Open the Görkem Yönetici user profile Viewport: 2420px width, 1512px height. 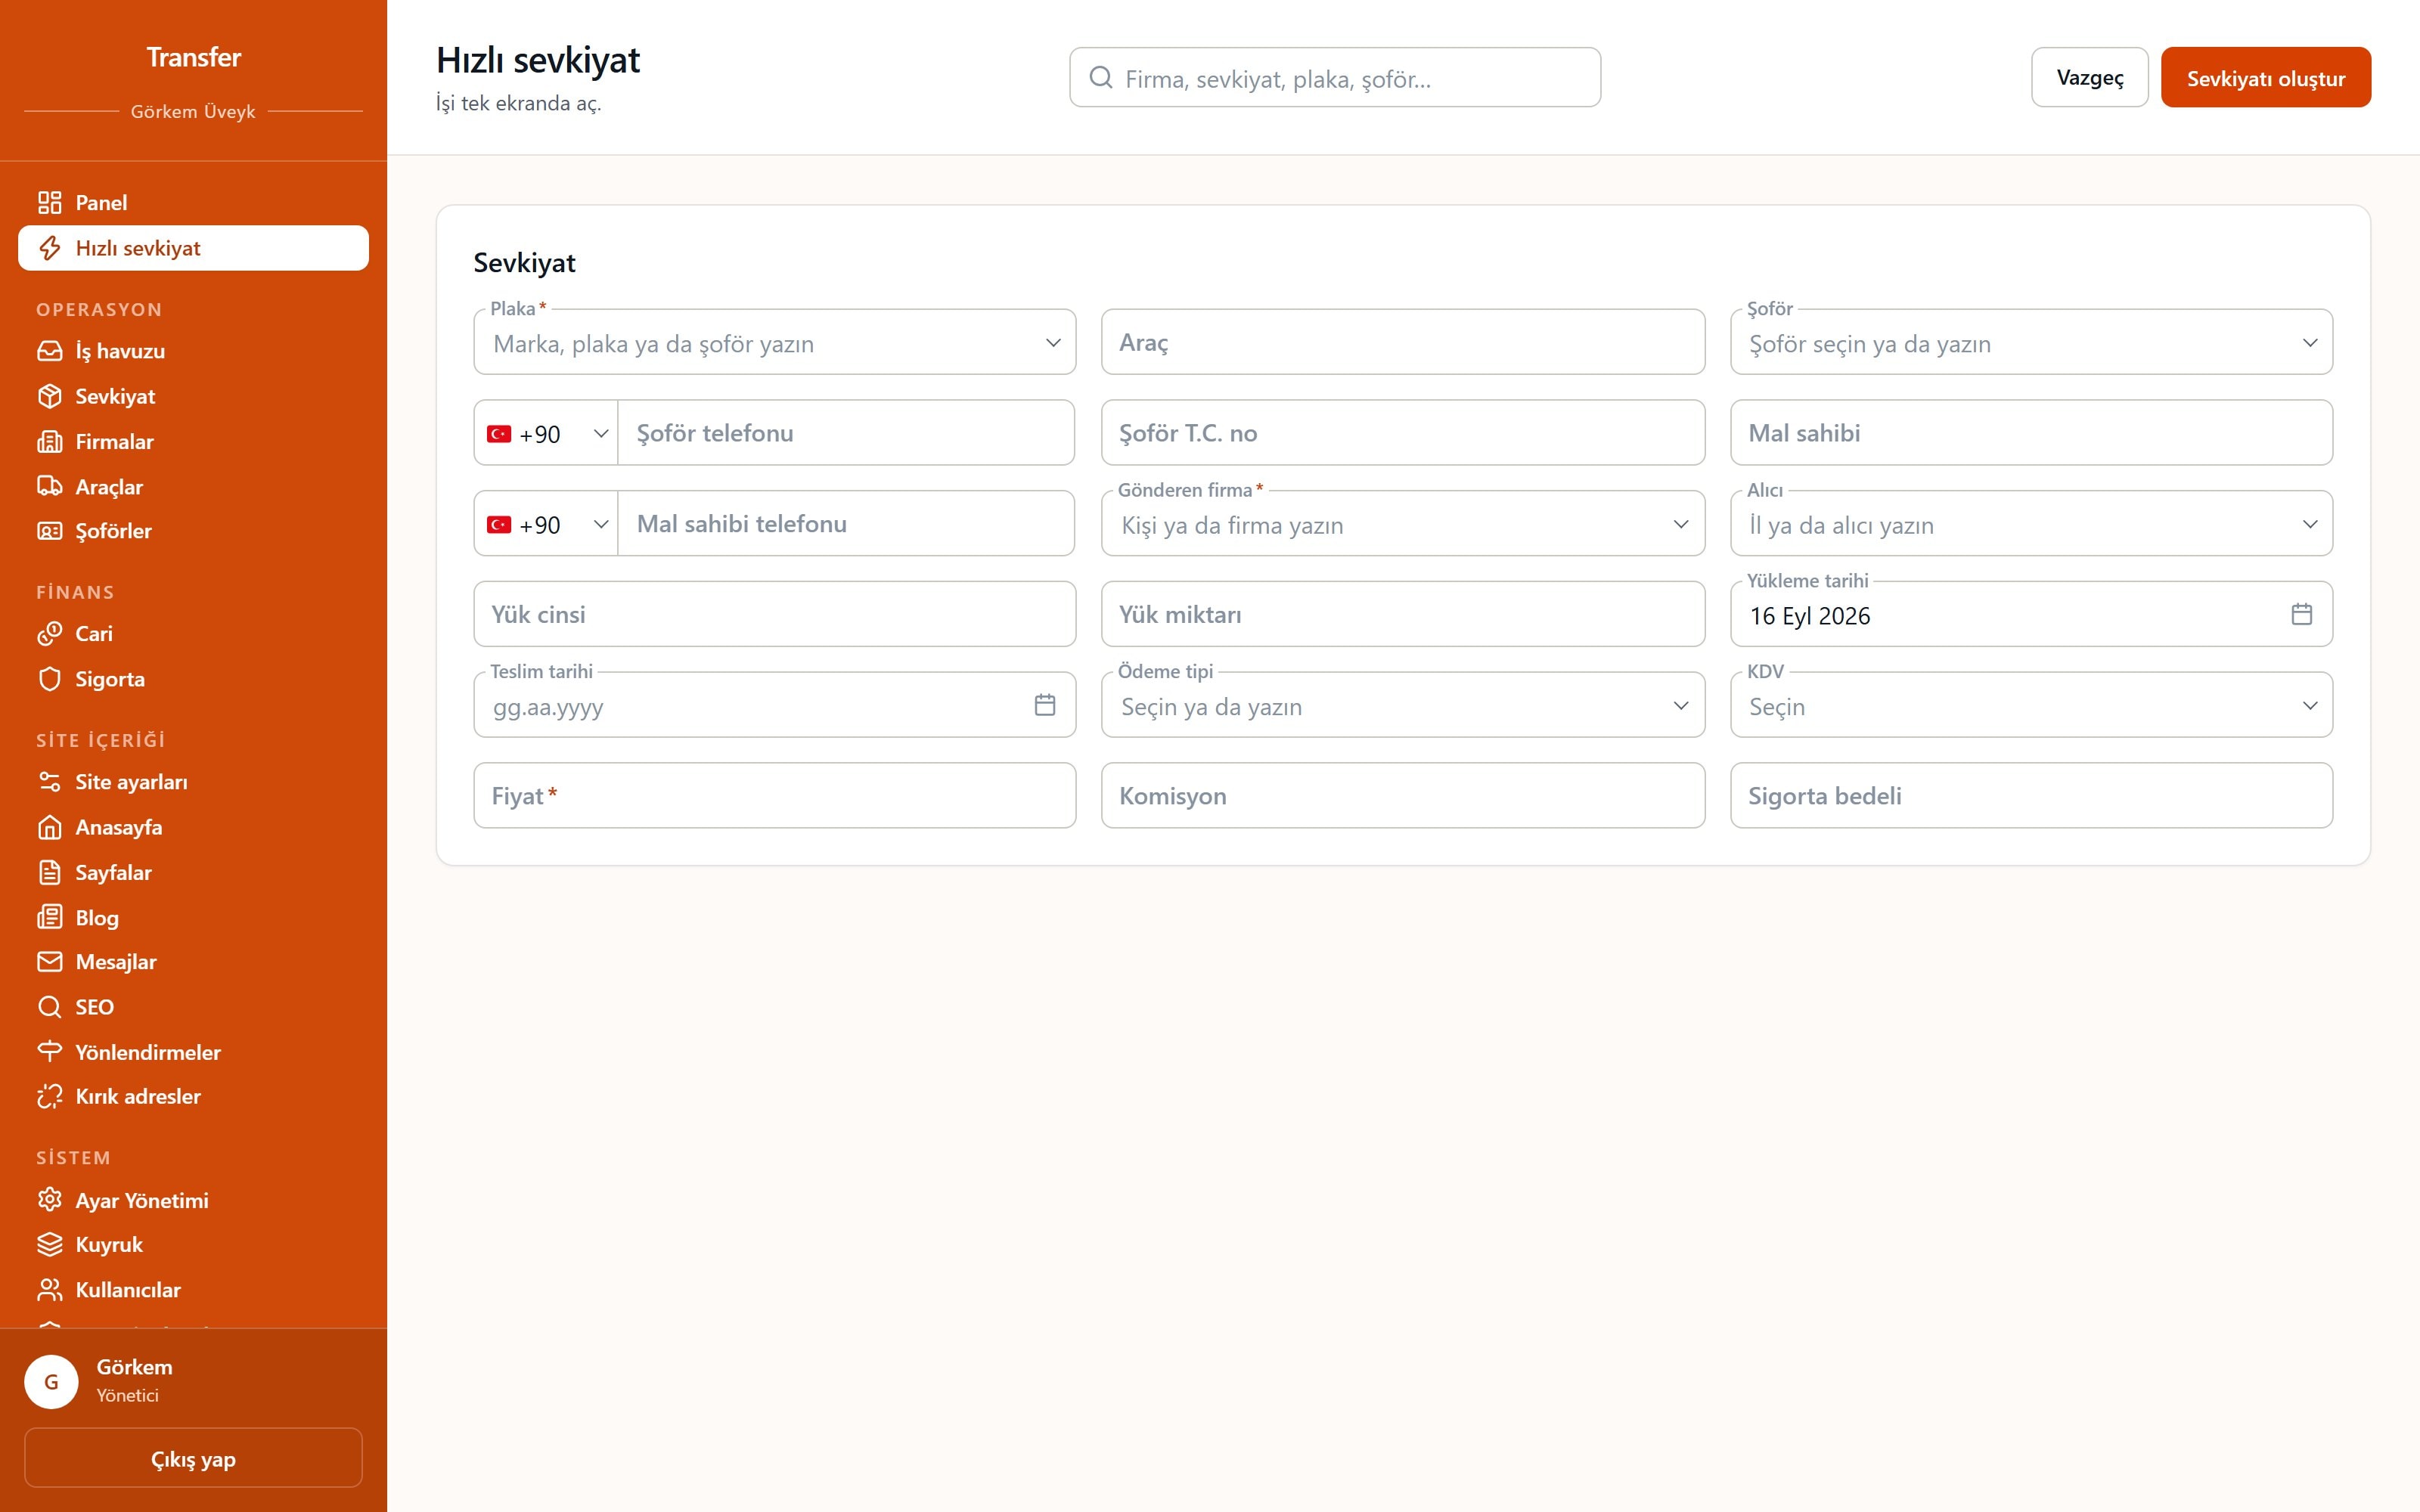193,1381
